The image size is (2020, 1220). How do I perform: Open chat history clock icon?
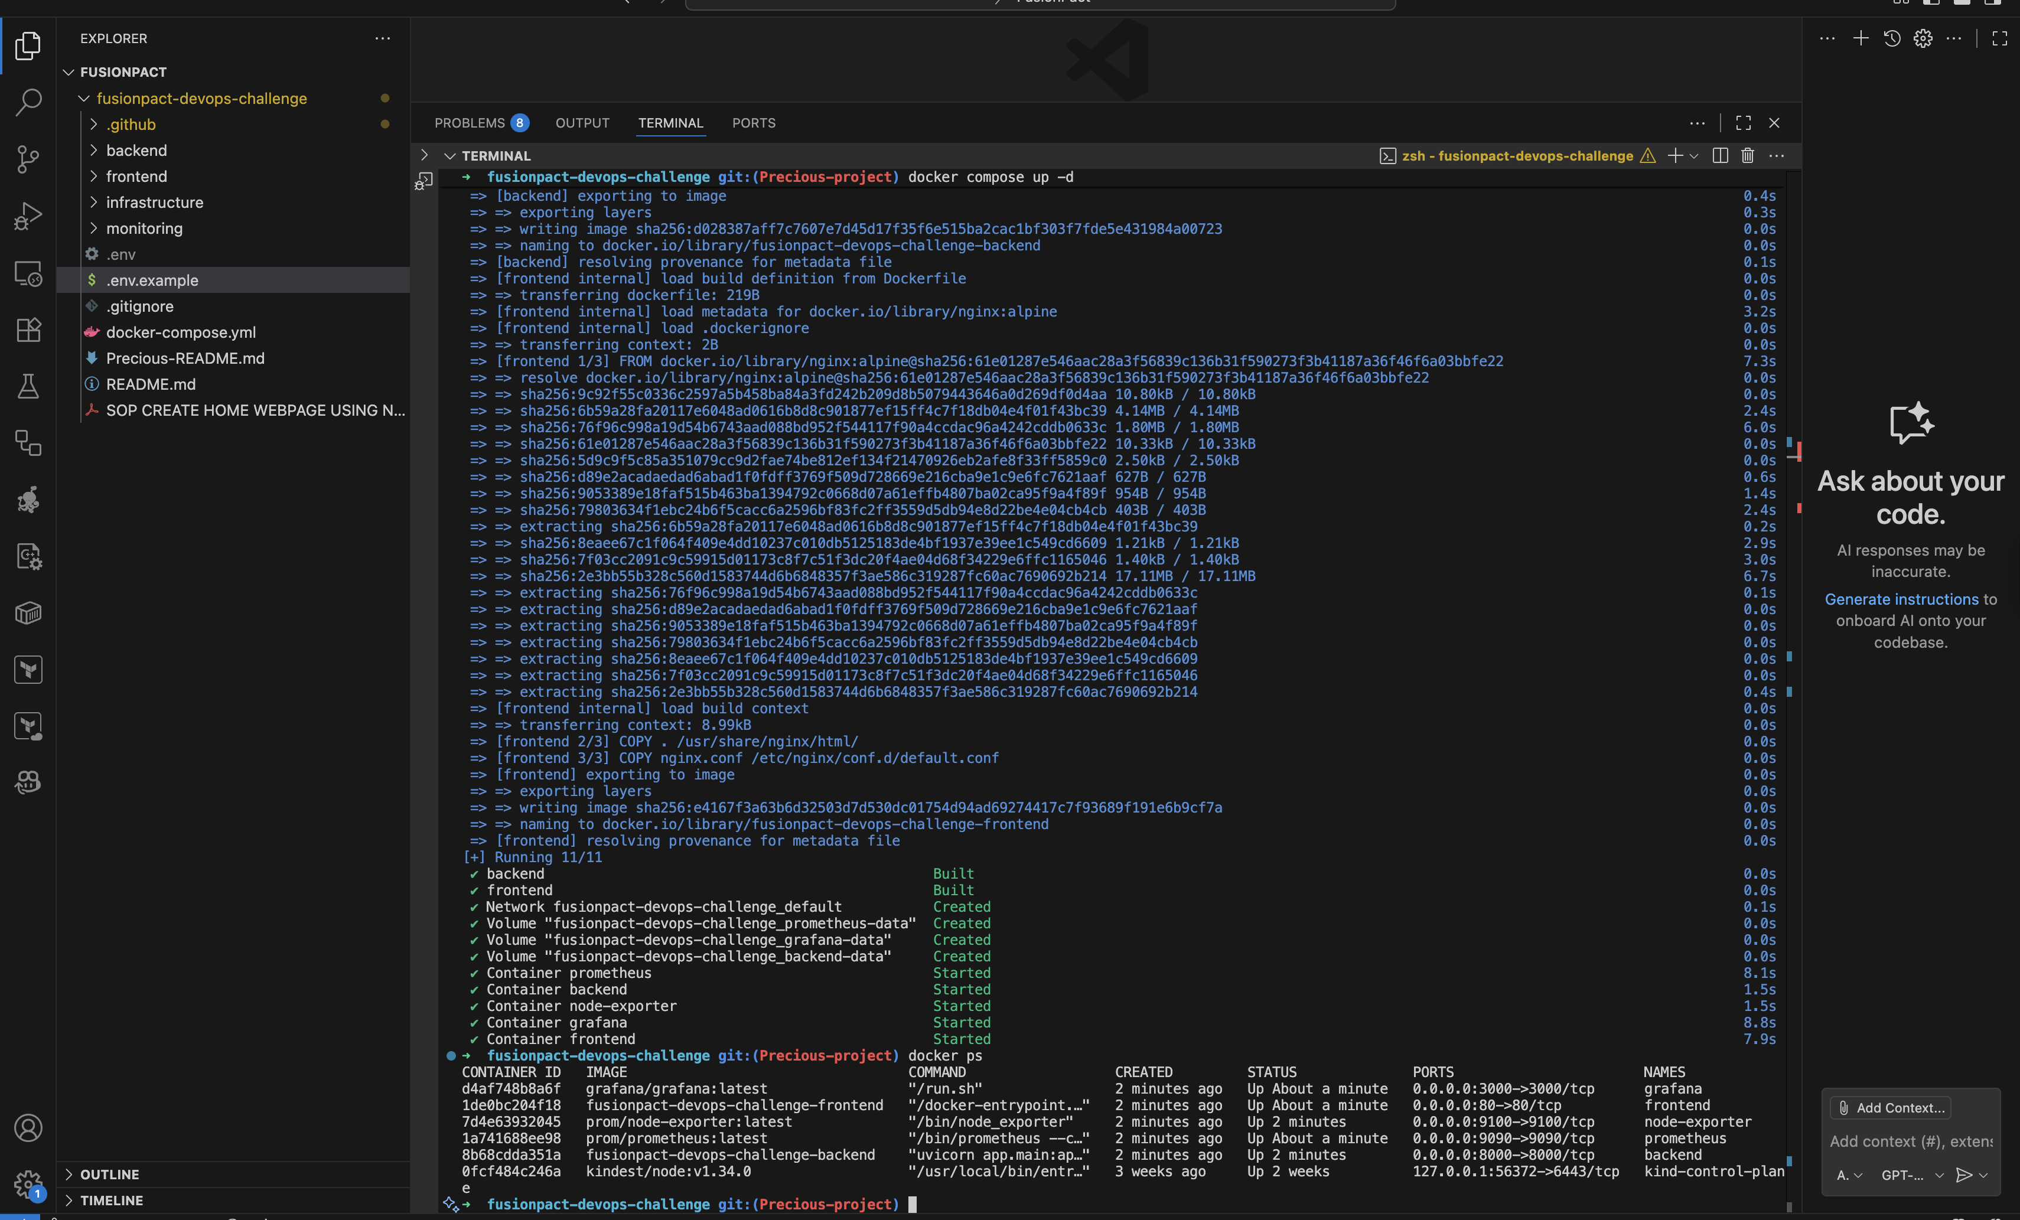coord(1892,38)
